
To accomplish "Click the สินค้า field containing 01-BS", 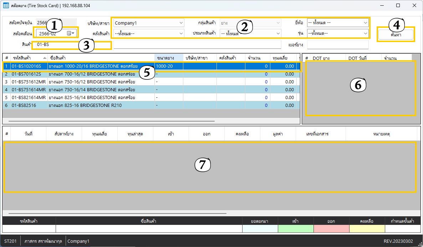I will click(71, 45).
